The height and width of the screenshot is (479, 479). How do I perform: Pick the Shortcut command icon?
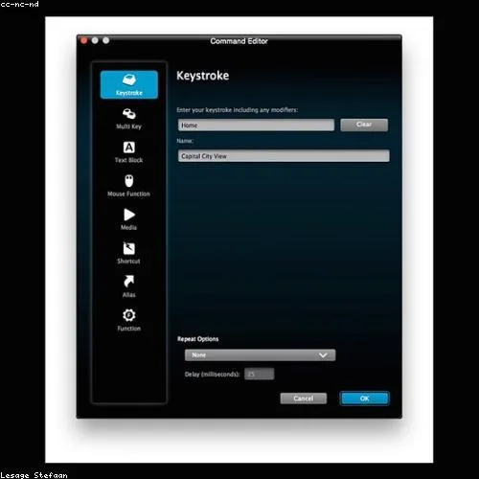(129, 248)
